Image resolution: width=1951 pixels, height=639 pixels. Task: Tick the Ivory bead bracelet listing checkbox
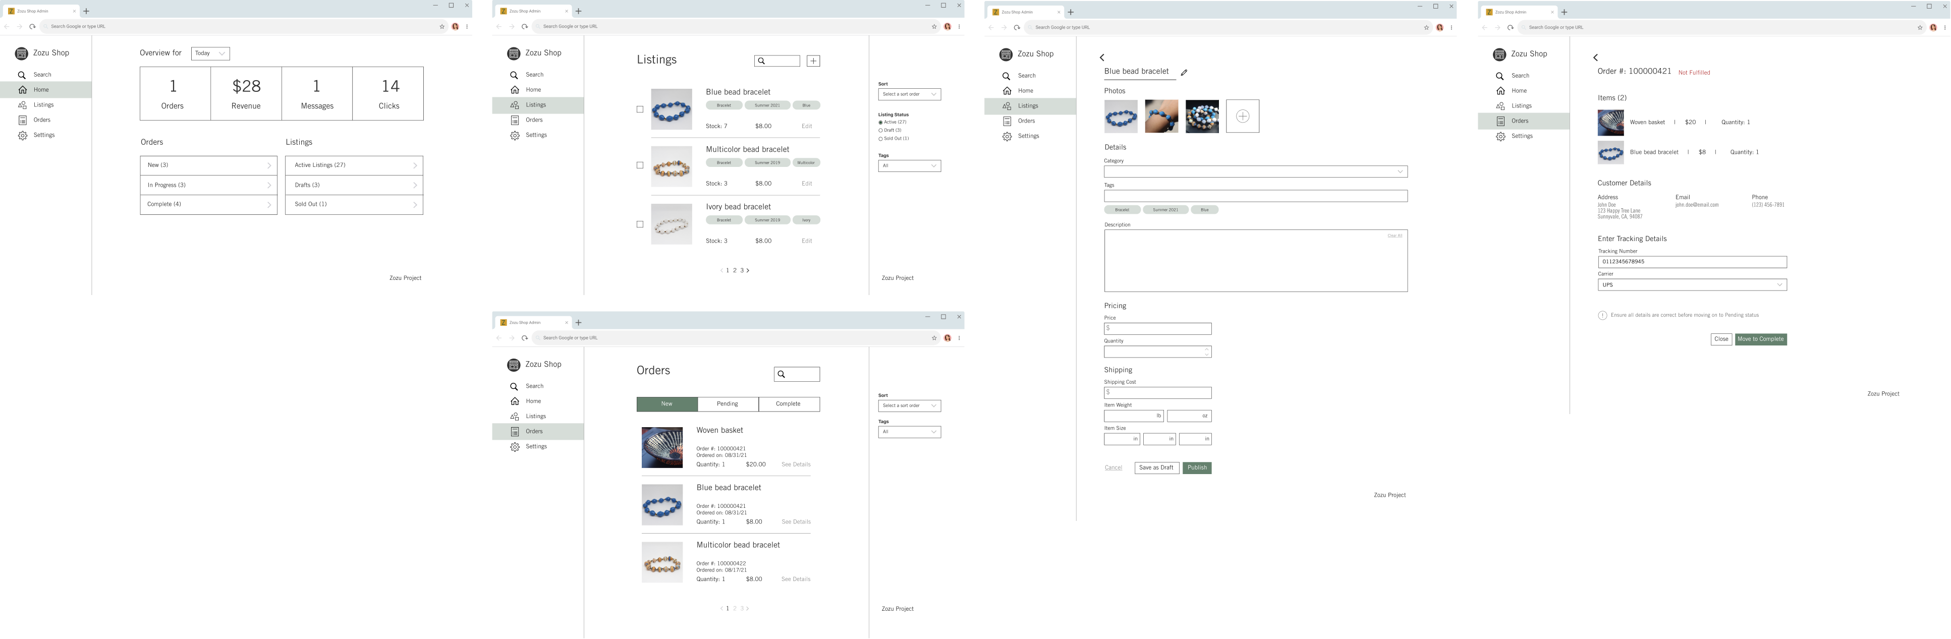640,224
